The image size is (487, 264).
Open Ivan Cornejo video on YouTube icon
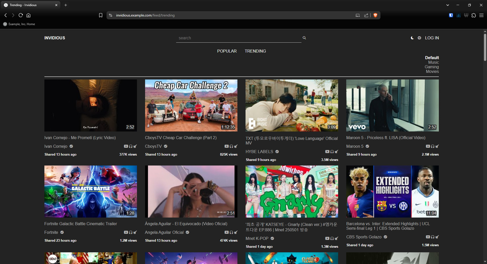tap(126, 146)
